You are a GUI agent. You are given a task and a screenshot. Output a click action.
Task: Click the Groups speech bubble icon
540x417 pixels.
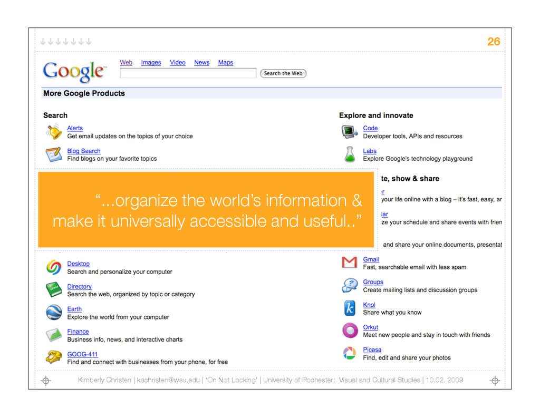350,285
